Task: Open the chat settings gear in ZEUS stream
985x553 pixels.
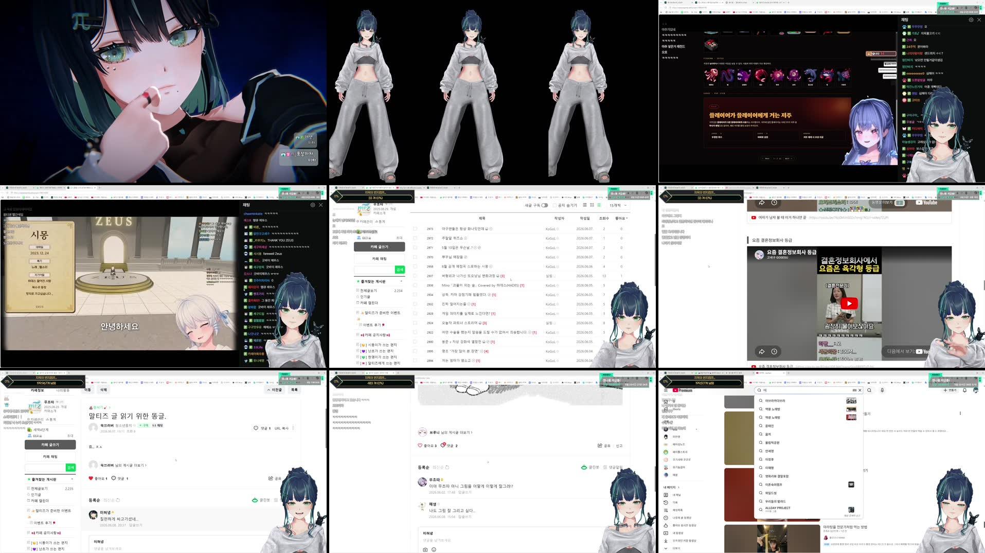Action: click(313, 205)
